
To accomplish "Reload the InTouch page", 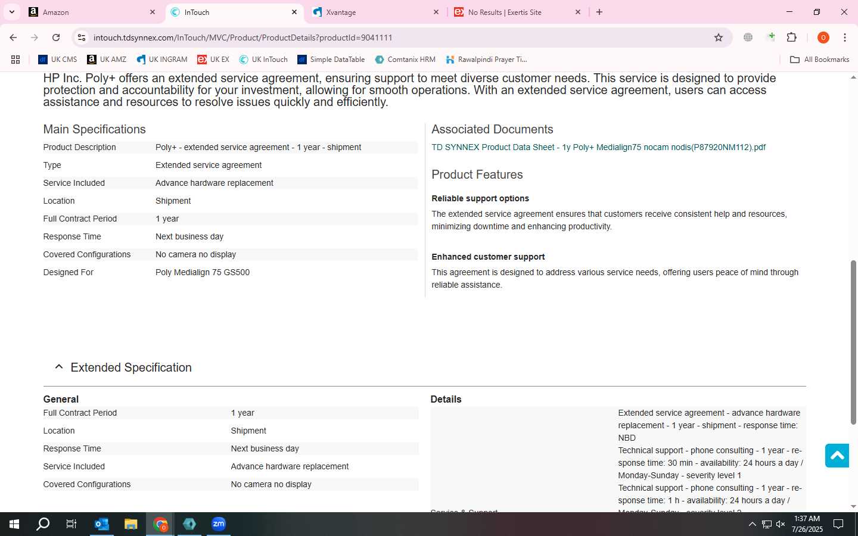I will click(56, 38).
